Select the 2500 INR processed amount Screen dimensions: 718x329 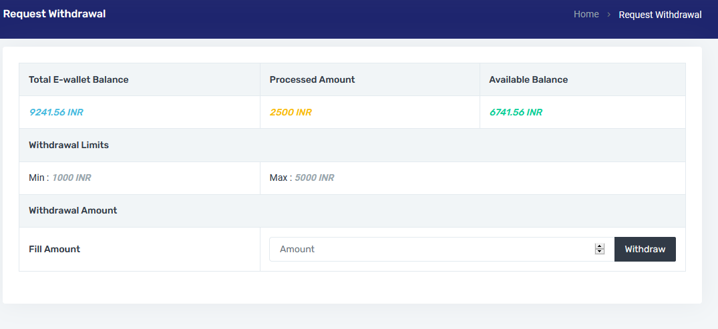pos(291,112)
